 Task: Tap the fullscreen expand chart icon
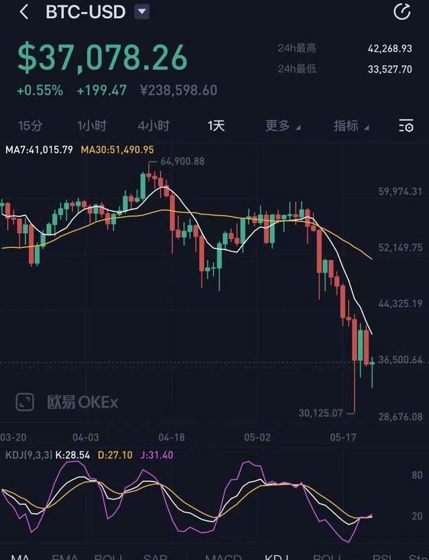(x=25, y=402)
